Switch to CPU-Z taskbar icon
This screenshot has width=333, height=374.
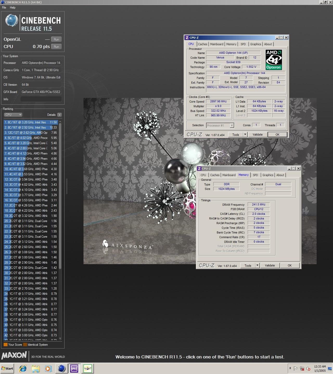pos(74,368)
